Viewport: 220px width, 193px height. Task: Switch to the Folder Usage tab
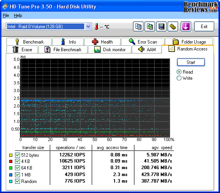pos(189,42)
